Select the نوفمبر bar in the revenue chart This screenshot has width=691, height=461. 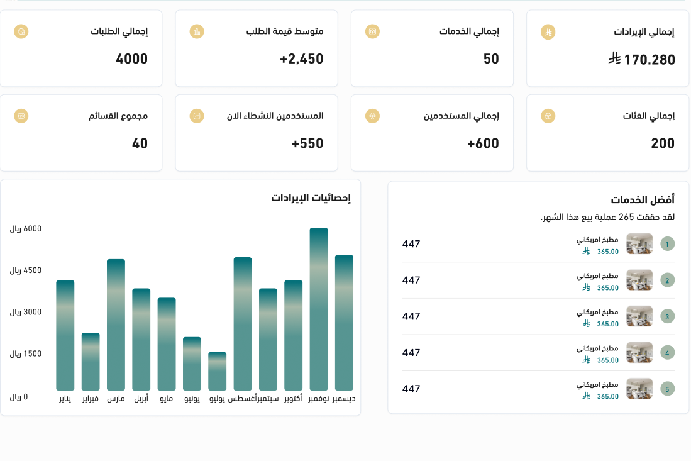[x=319, y=309]
